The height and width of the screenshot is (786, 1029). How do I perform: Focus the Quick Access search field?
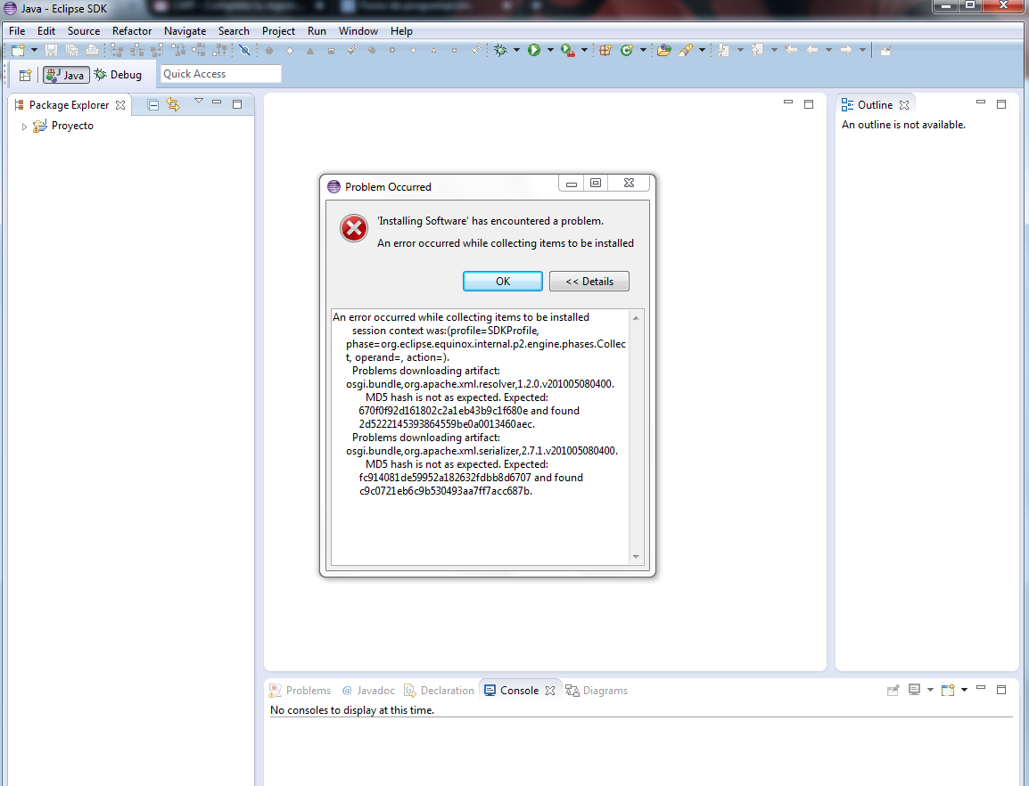(220, 74)
